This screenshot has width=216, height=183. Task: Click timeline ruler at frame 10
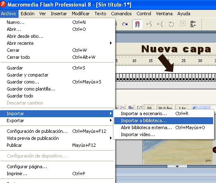[134, 60]
